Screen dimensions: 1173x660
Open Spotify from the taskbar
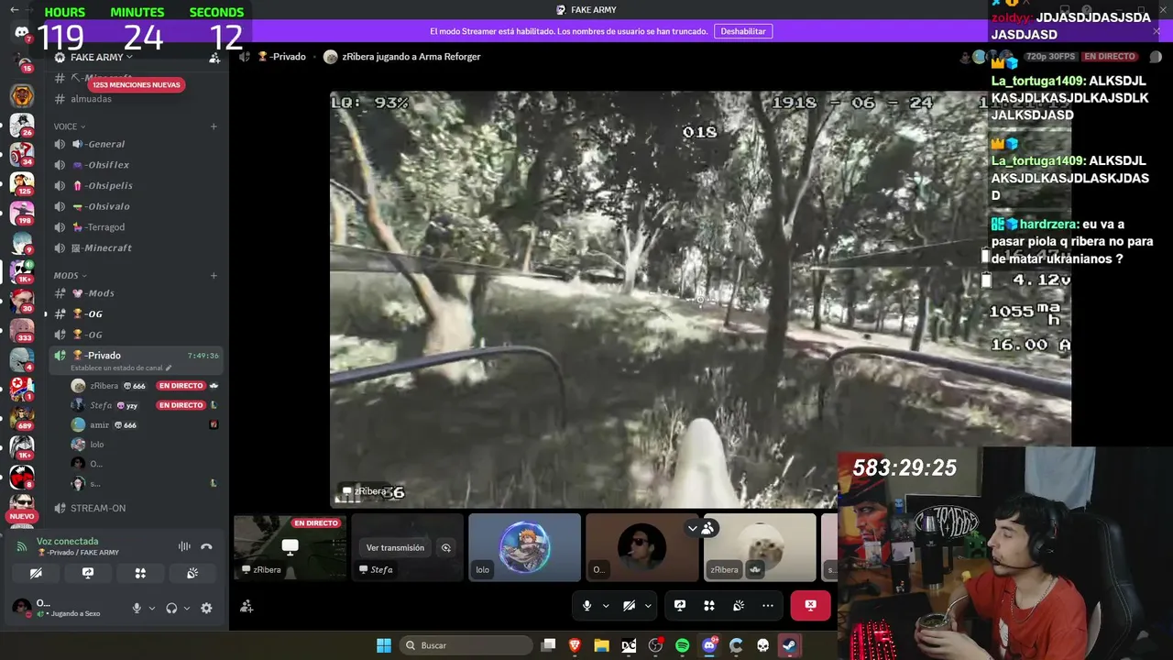coord(683,645)
